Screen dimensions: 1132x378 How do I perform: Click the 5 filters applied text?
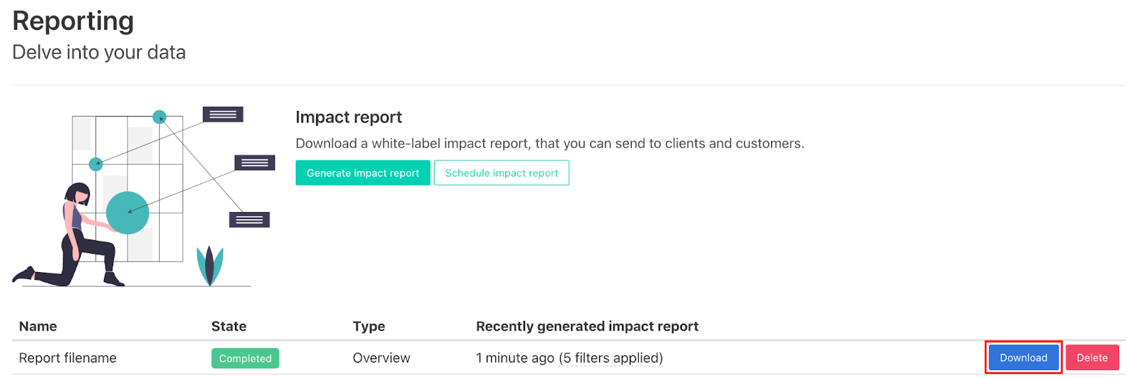(611, 358)
